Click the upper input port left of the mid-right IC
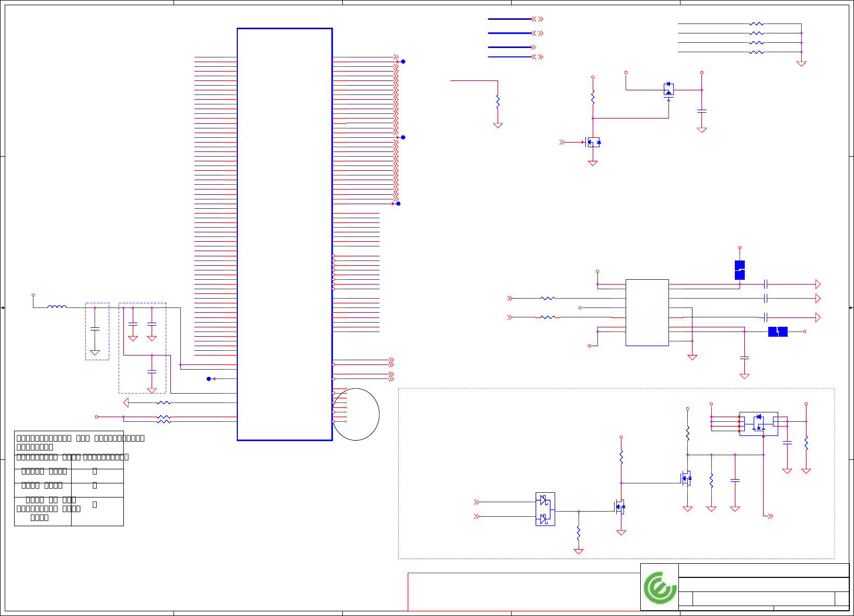Image resolution: width=854 pixels, height=616 pixels. pyautogui.click(x=510, y=299)
